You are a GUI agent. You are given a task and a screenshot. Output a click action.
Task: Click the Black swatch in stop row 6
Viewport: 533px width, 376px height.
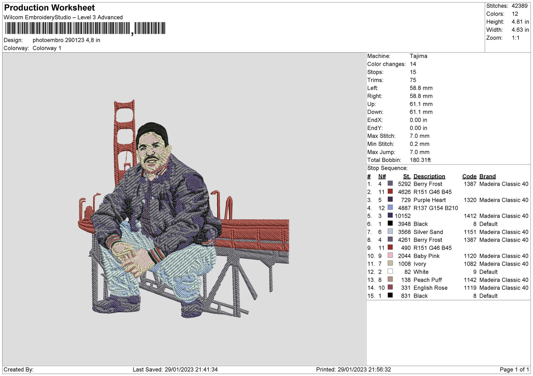[x=390, y=223]
